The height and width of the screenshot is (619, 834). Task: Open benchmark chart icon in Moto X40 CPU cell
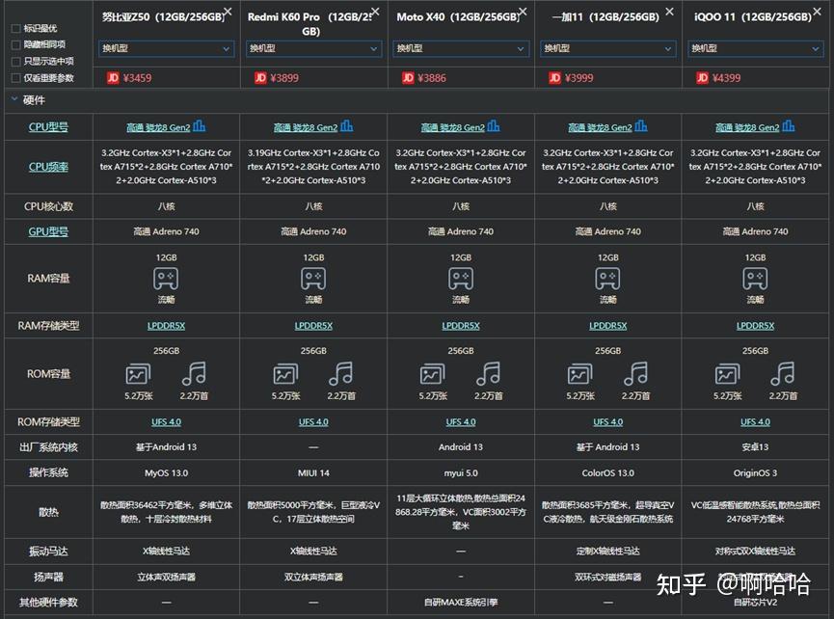pos(494,126)
